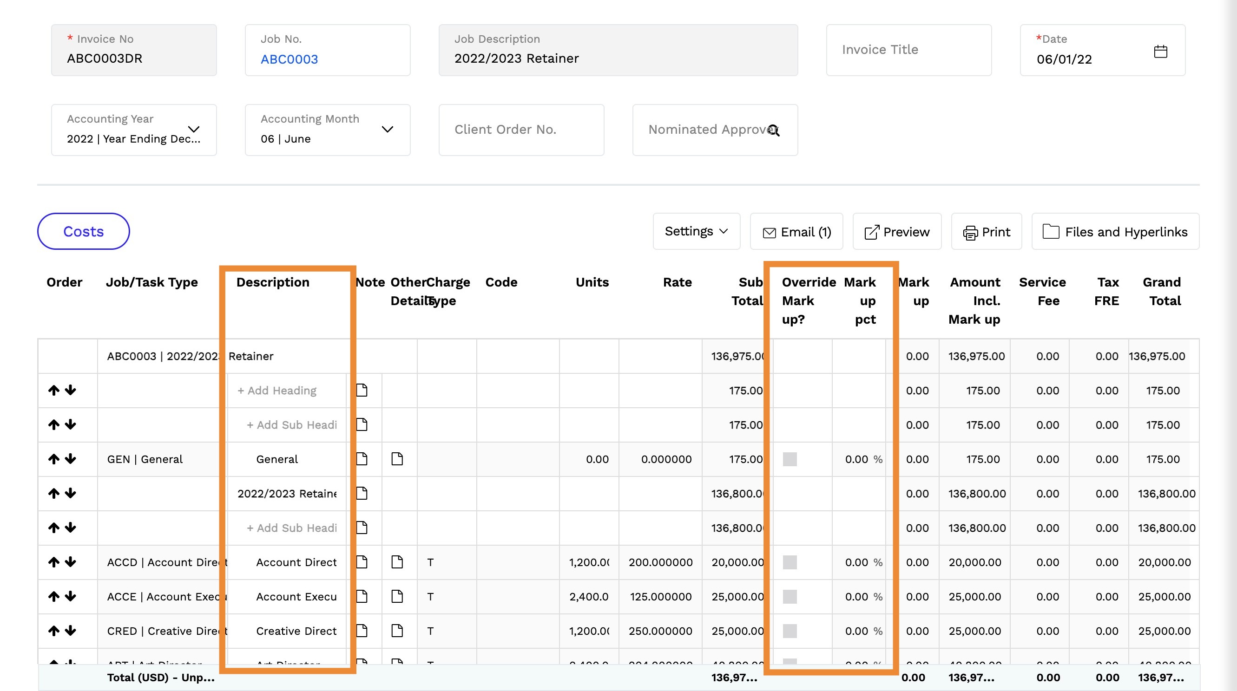Enable Override Mark up for Account Director row
The height and width of the screenshot is (691, 1237).
pos(790,562)
